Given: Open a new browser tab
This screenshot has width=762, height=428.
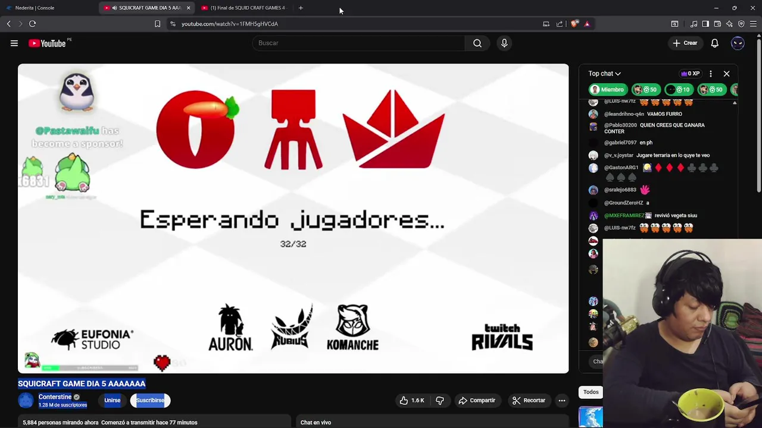Looking at the screenshot, I should click(x=301, y=8).
